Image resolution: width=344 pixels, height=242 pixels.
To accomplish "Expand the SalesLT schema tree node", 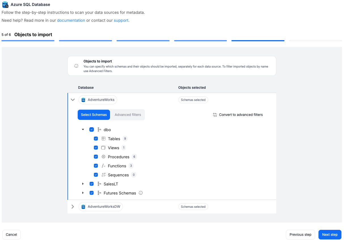I will tap(83, 184).
